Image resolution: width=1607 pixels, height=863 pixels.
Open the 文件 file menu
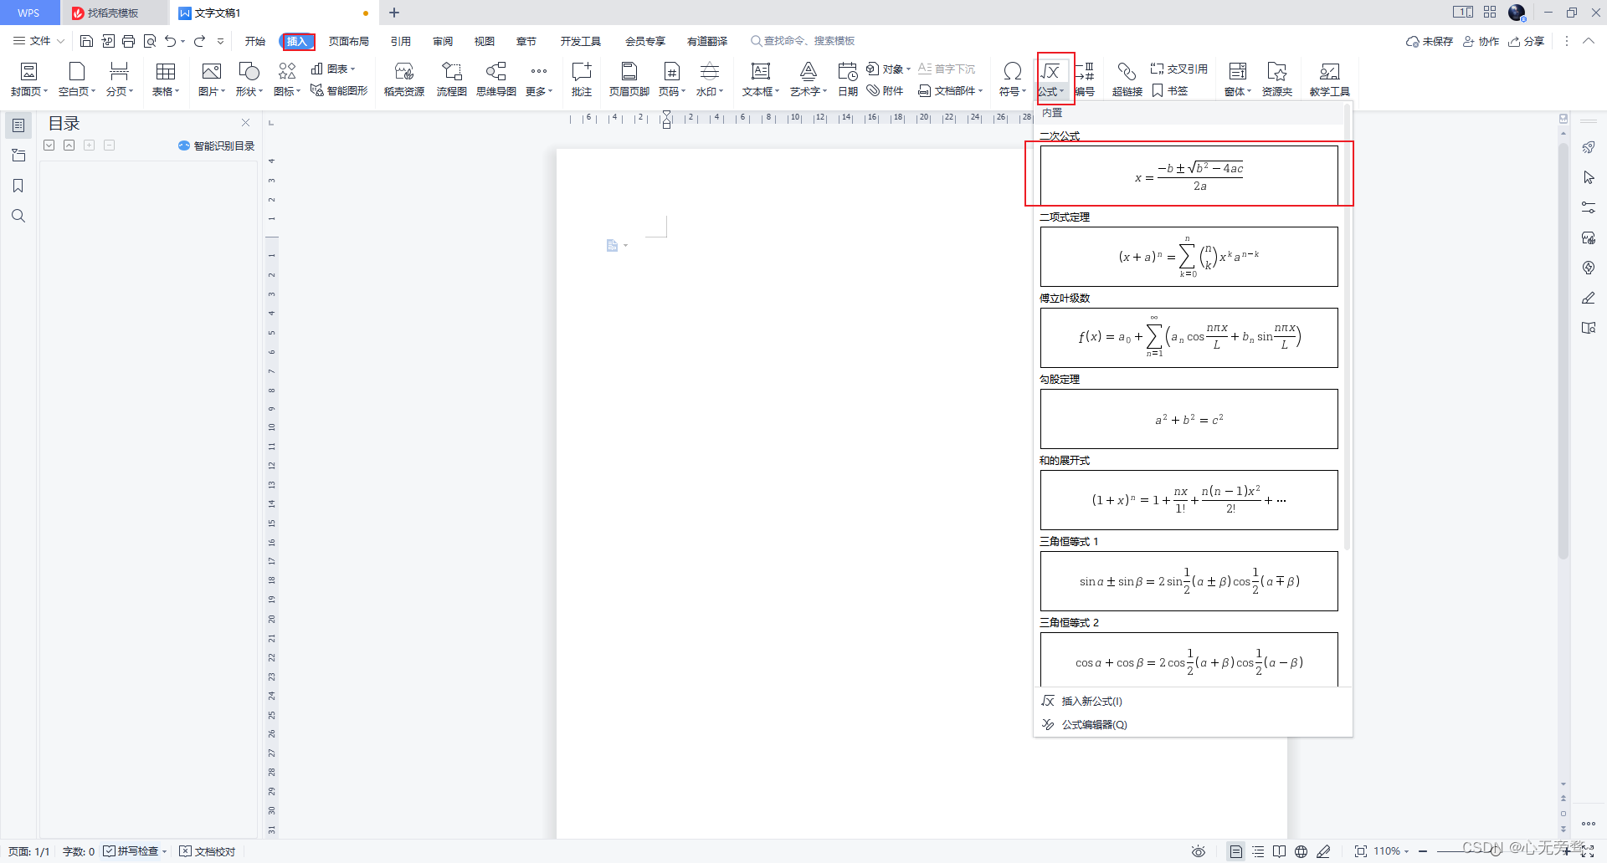point(39,41)
